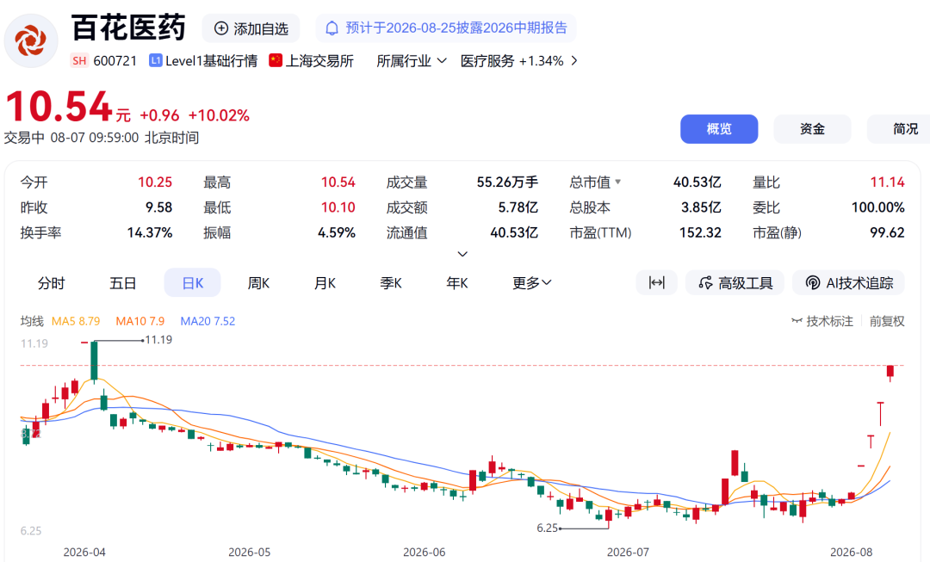Click the 前复权 adjustment option

coord(887,321)
